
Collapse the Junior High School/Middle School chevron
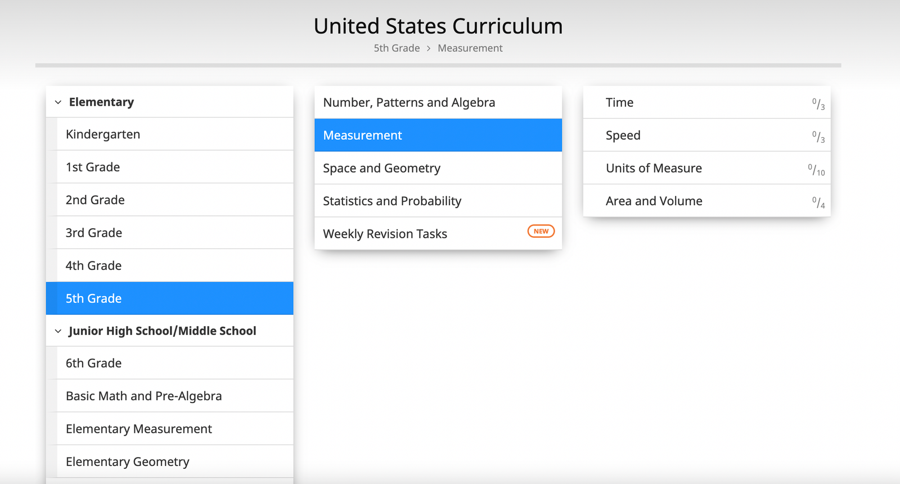58,331
